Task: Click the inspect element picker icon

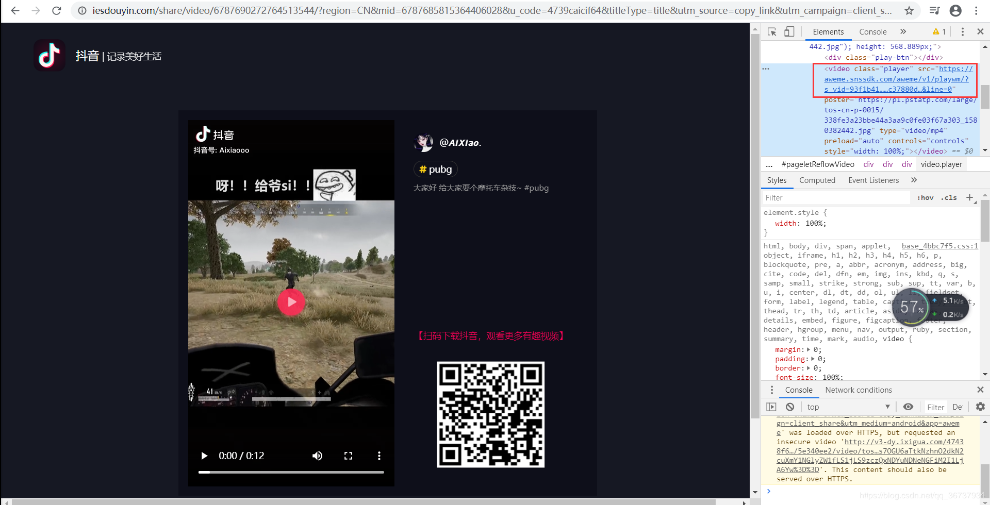Action: [x=772, y=32]
